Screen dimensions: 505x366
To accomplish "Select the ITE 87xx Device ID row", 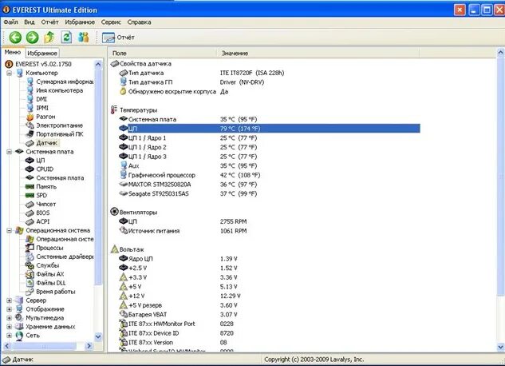I will [176, 333].
